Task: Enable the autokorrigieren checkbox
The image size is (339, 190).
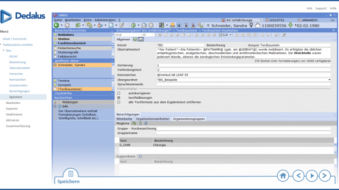Action: click(118, 94)
